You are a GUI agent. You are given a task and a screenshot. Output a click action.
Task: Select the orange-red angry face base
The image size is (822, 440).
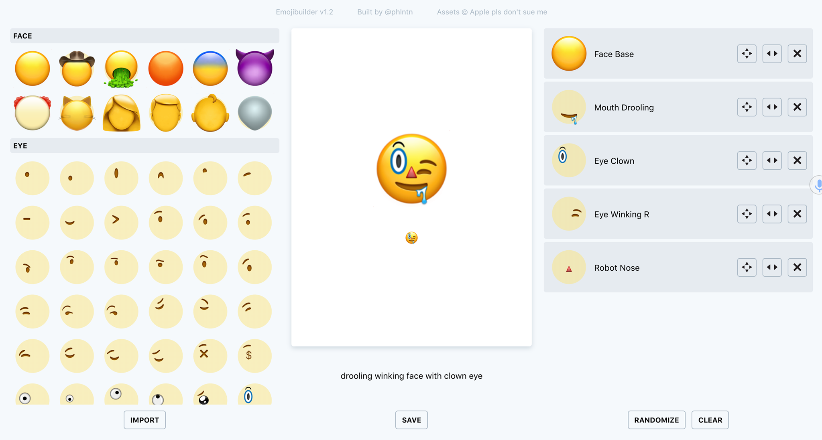pyautogui.click(x=166, y=68)
